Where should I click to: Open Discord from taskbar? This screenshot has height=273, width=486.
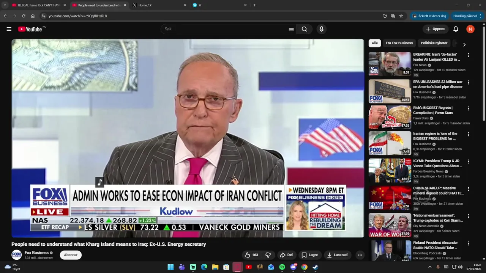[x=293, y=267]
